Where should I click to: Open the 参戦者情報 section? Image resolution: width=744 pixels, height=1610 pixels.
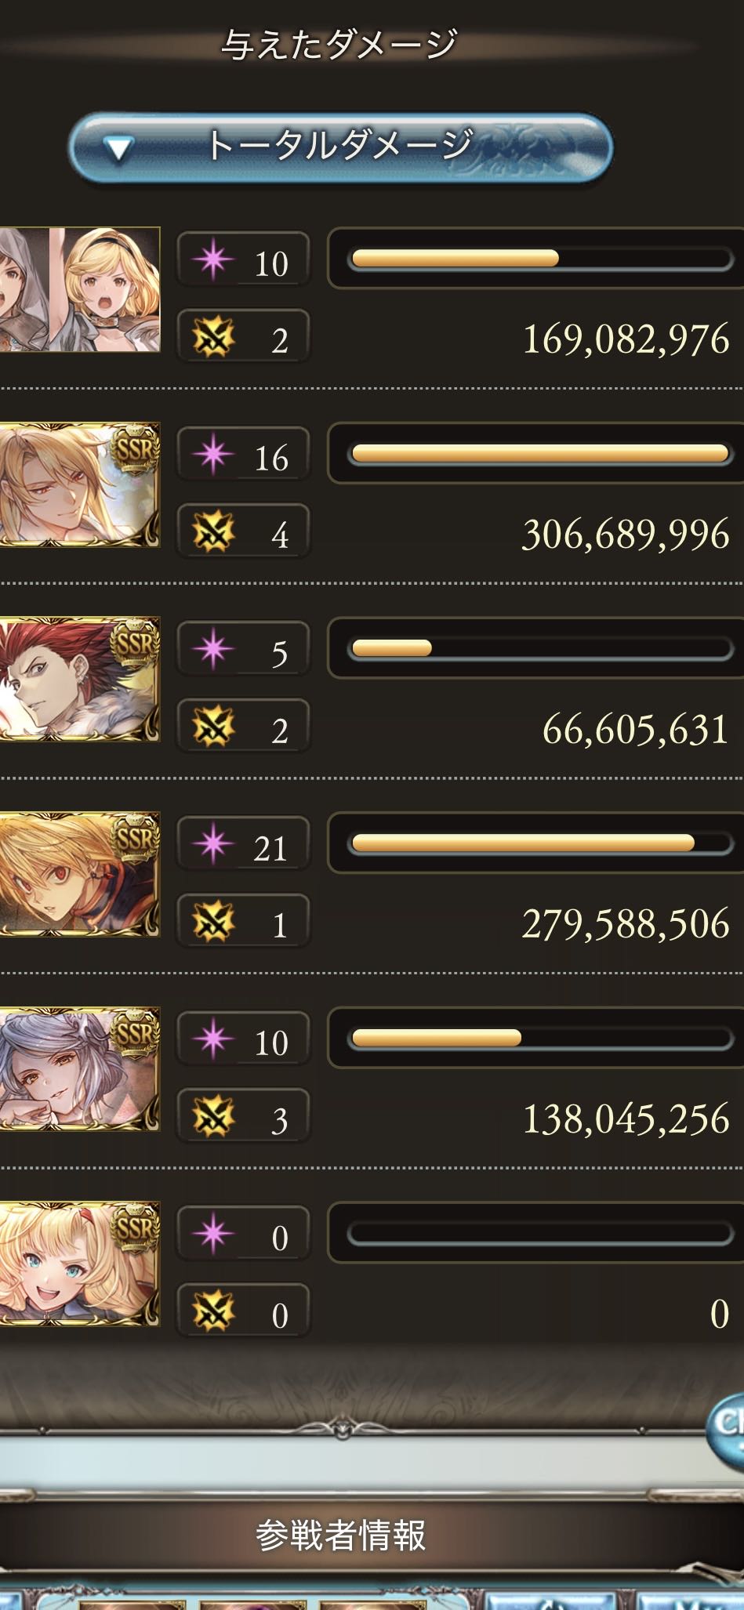pyautogui.click(x=340, y=1535)
